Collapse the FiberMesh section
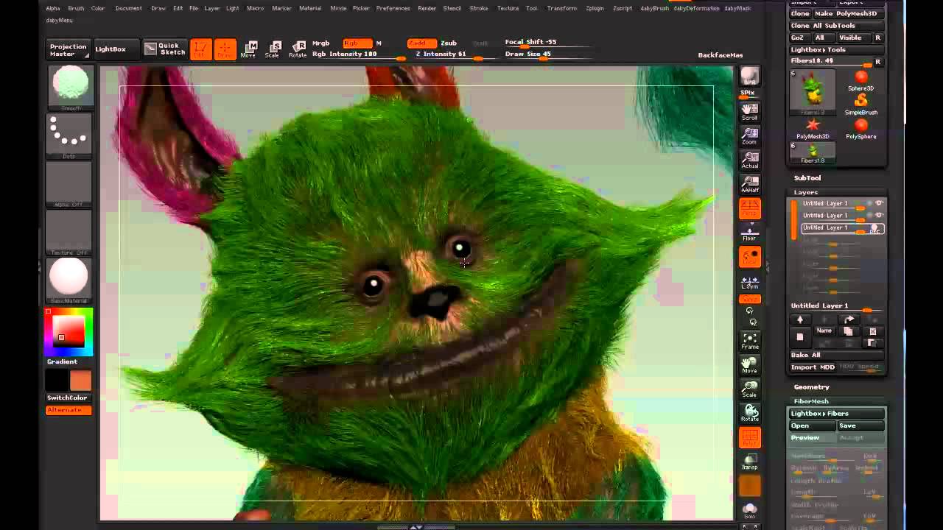 click(x=810, y=401)
